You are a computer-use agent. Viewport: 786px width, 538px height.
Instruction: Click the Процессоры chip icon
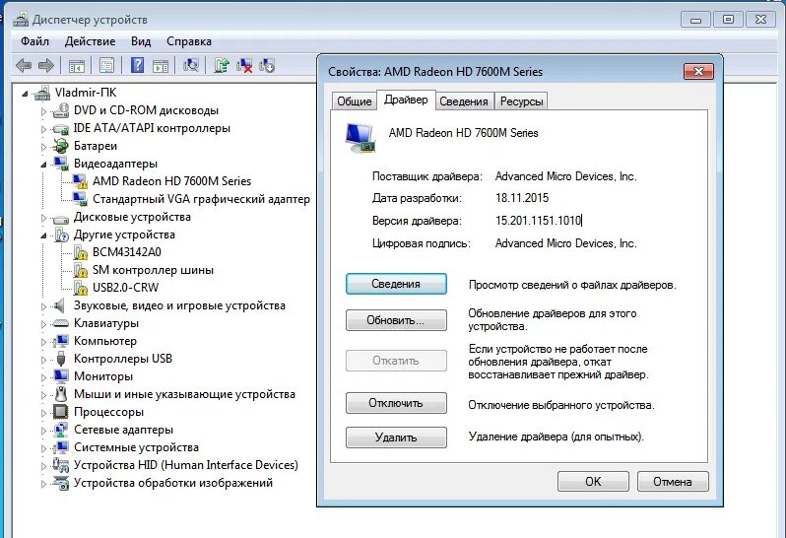coord(61,412)
